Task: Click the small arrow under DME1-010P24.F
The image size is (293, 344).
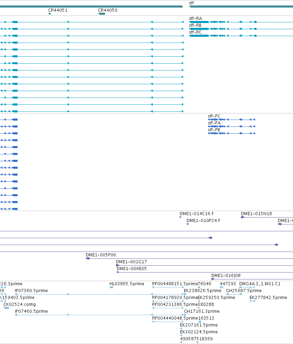Action: point(188,224)
